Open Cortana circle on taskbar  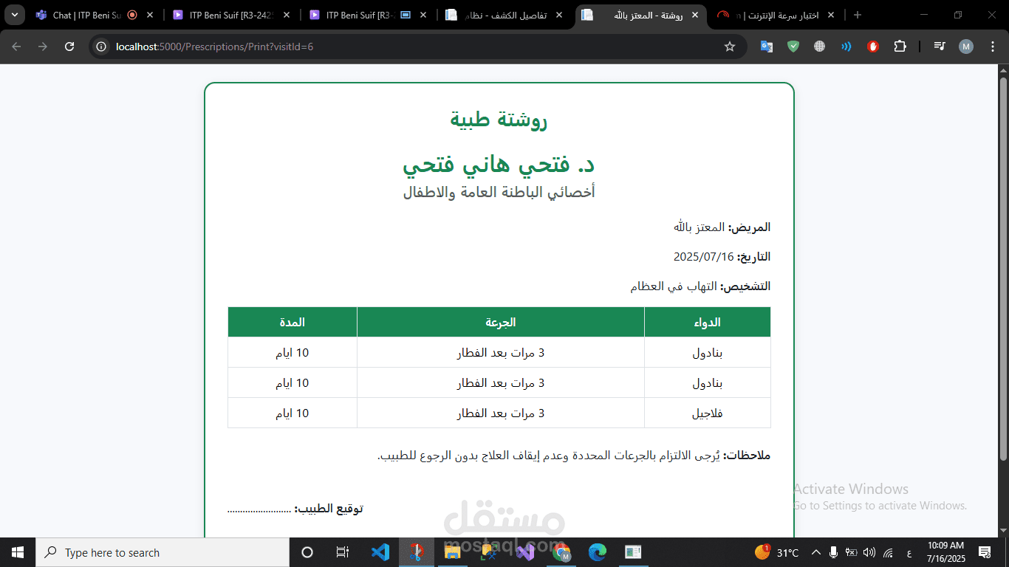[307, 552]
